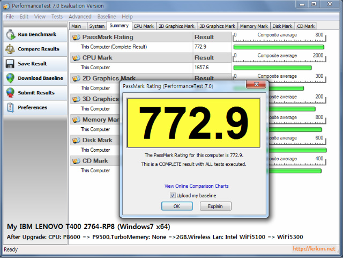Click the CPU Mark green result bar
The height and width of the screenshot is (258, 343).
[273, 68]
